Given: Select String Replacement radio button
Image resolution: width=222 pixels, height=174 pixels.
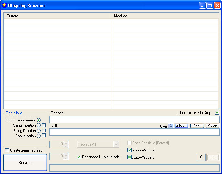Looking at the screenshot, I should pyautogui.click(x=38, y=120).
